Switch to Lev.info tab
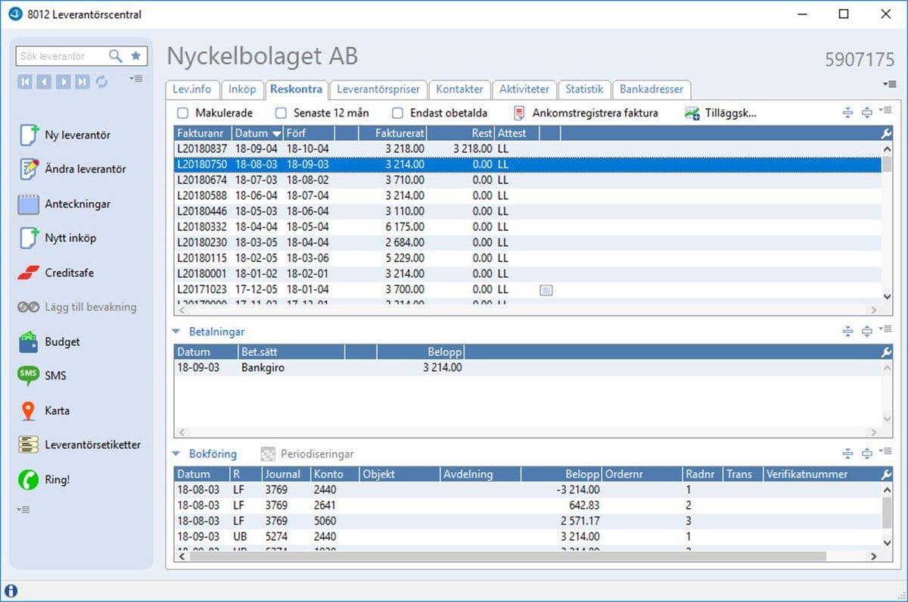Viewport: 908px width, 602px height. (192, 89)
